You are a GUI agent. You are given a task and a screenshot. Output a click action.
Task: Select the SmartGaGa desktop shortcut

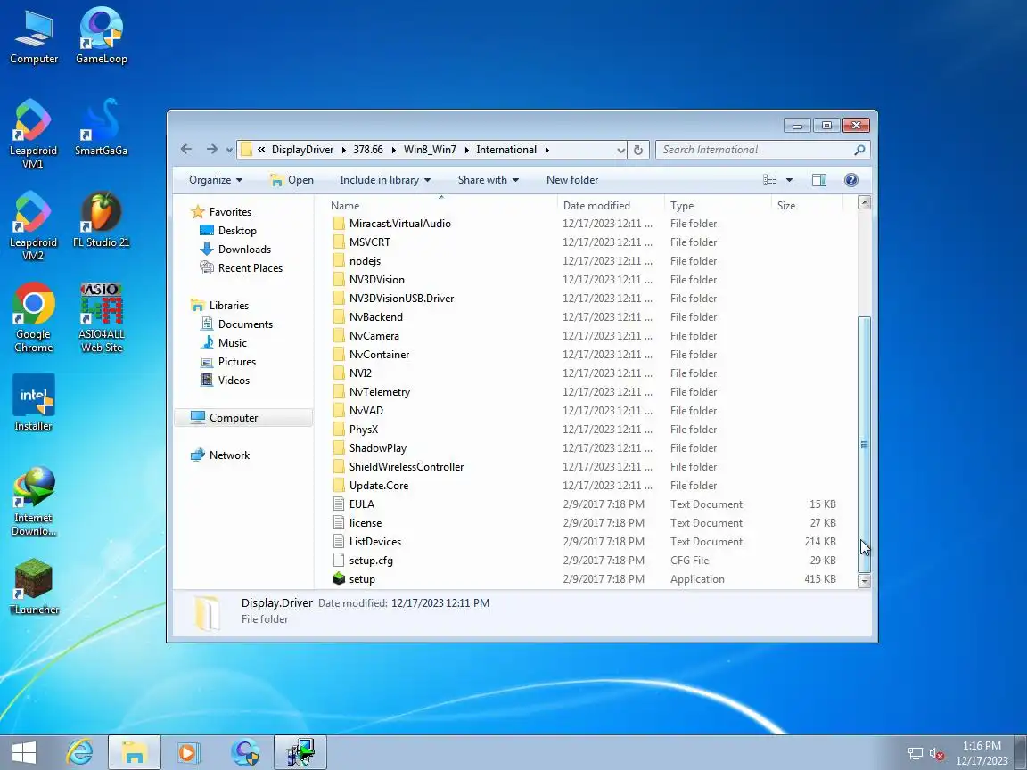[x=101, y=128]
